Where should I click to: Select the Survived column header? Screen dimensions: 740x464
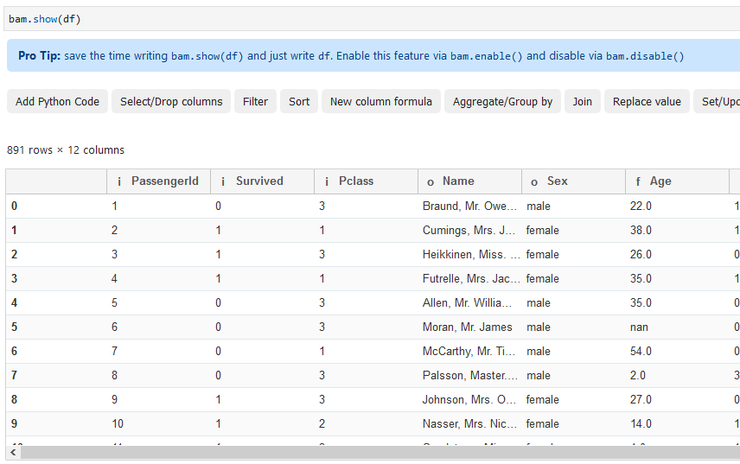[259, 181]
